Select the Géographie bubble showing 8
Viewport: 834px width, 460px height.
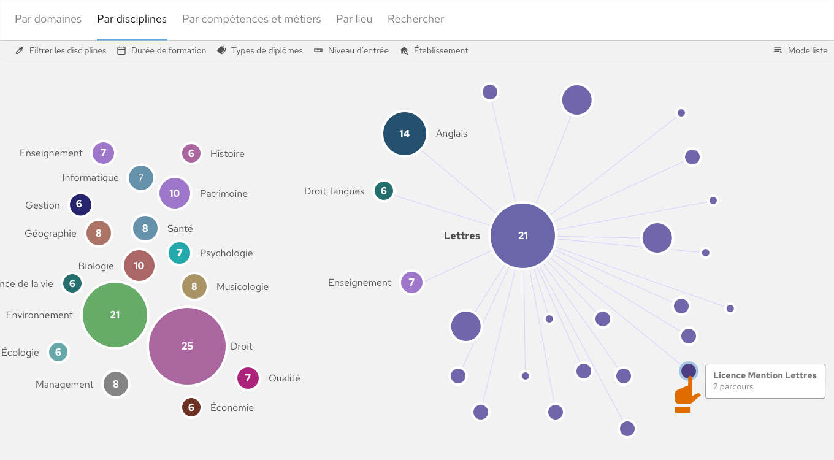pyautogui.click(x=99, y=233)
